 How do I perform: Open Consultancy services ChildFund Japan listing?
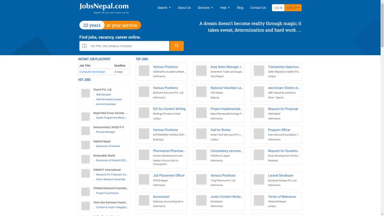coord(226,151)
